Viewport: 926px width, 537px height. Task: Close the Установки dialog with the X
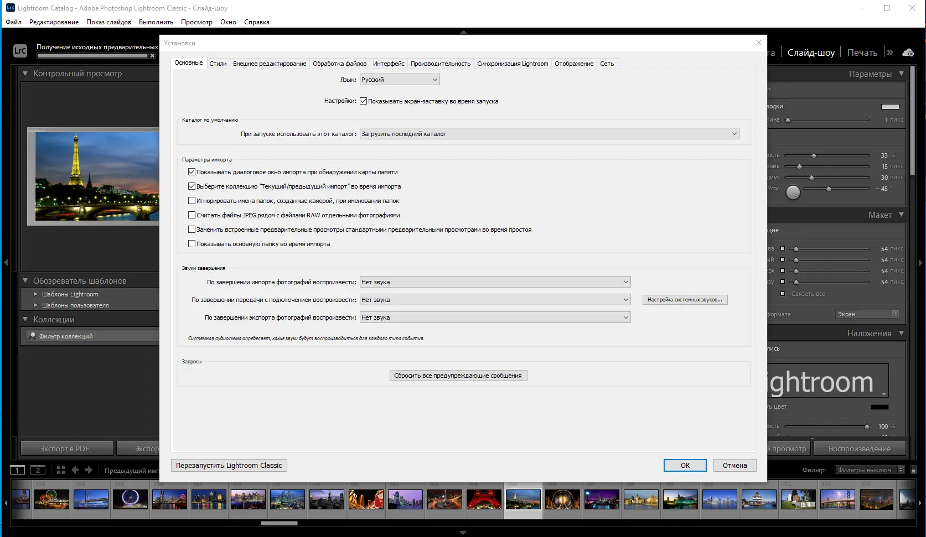click(x=758, y=43)
